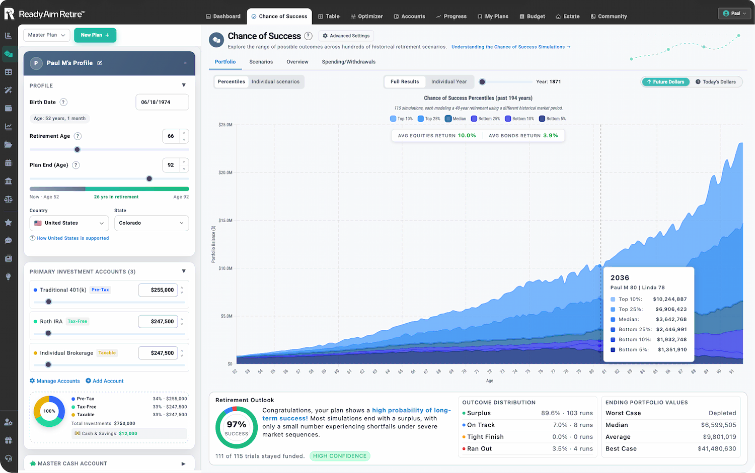The height and width of the screenshot is (473, 755).
Task: Toggle the Median legend series
Action: tap(456, 119)
